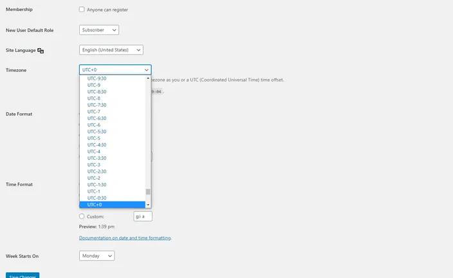
Task: Select UTC-8:30 from timezone list
Action: 113,92
